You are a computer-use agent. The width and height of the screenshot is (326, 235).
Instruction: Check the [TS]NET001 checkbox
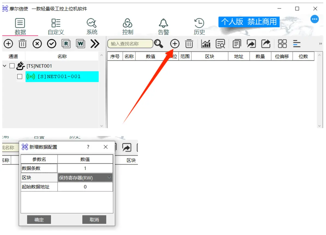click(12, 66)
